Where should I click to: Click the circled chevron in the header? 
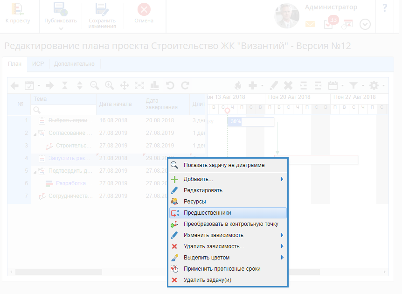365,25
